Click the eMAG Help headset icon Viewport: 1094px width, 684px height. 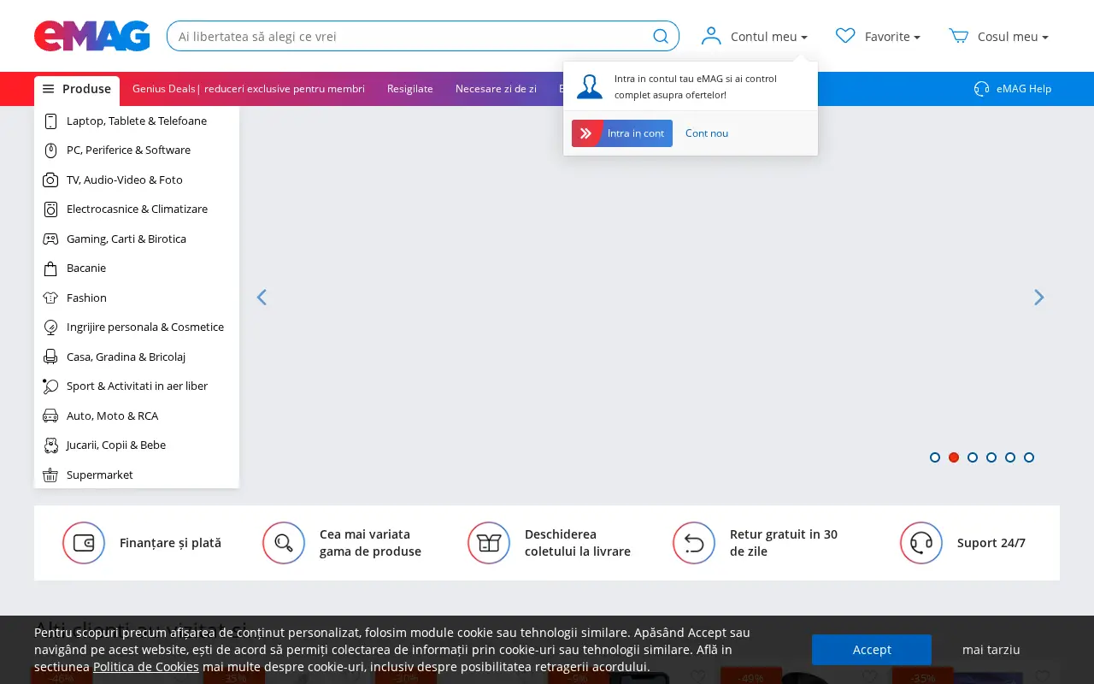coord(982,89)
